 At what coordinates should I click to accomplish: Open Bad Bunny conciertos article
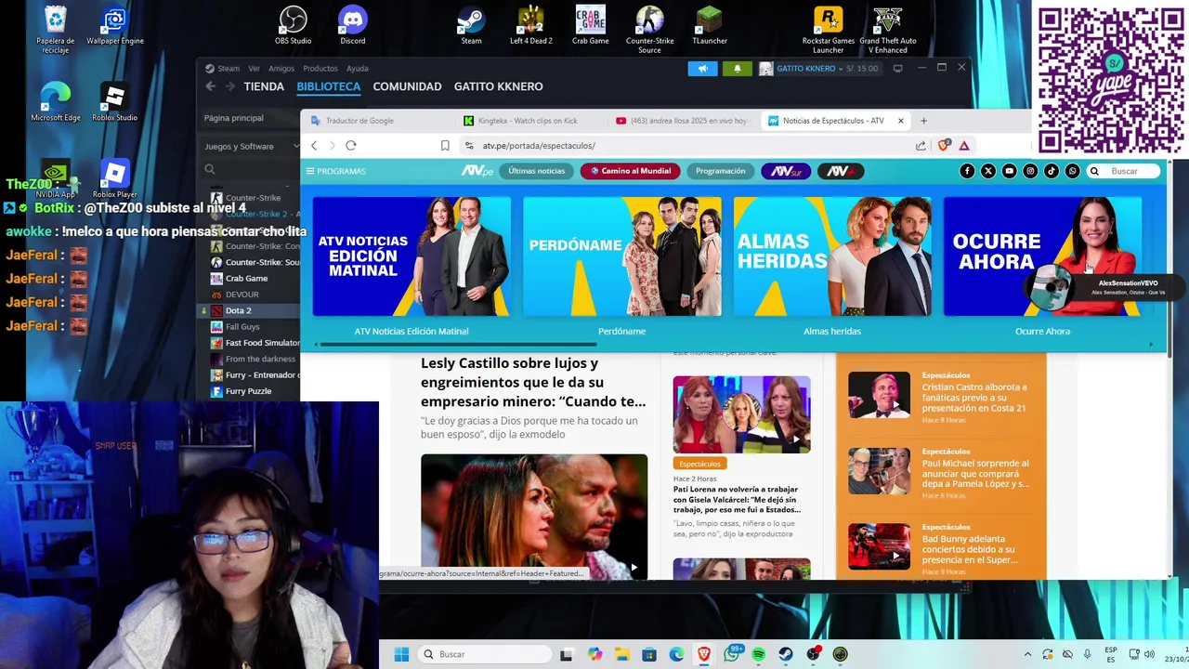pyautogui.click(x=969, y=549)
